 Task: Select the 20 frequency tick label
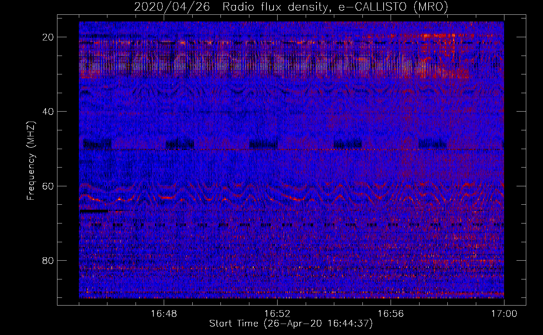pos(48,37)
